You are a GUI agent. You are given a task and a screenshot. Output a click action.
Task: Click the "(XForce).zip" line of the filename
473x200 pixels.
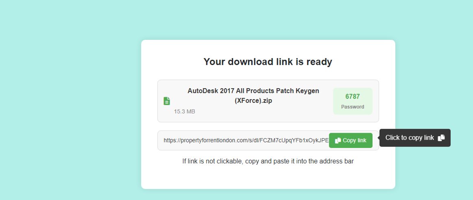pyautogui.click(x=253, y=101)
